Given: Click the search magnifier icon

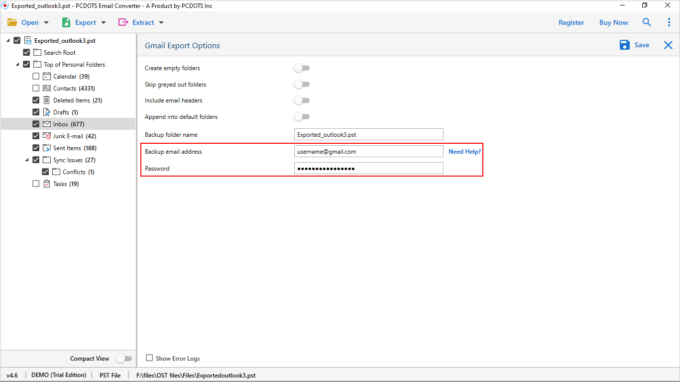Looking at the screenshot, I should click(x=647, y=22).
